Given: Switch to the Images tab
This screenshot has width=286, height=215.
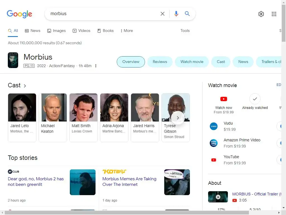Looking at the screenshot, I should [56, 31].
